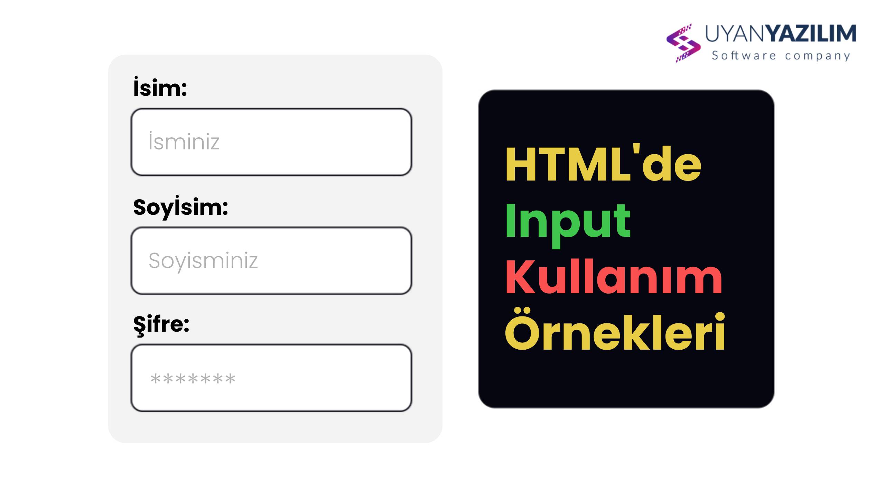
Task: Click the İsim input field
Action: tap(272, 140)
